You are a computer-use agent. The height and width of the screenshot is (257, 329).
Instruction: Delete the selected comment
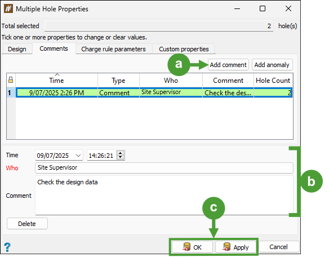[x=27, y=224]
